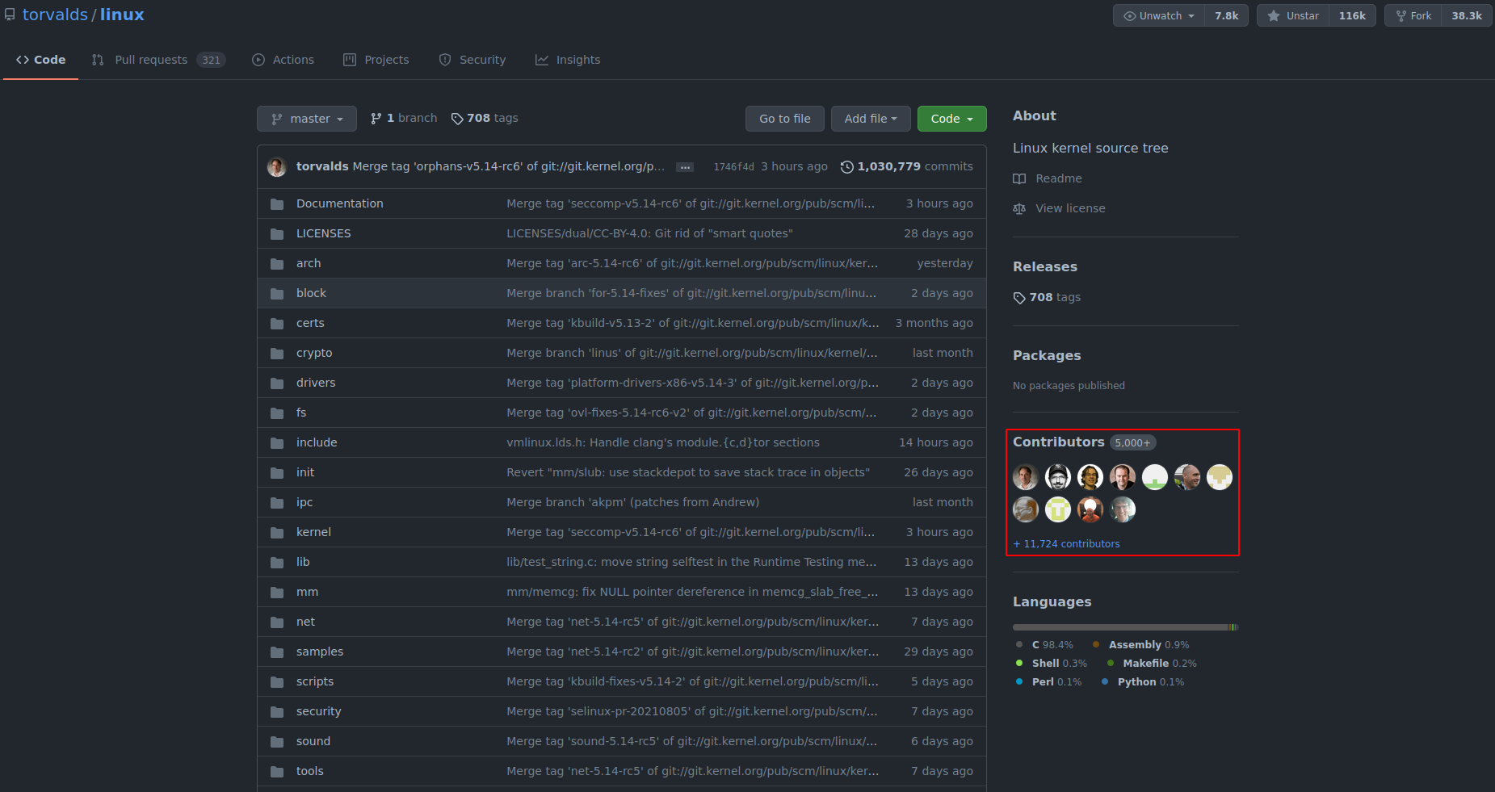Click the Fork icon button
This screenshot has width=1495, height=792.
(x=1401, y=16)
